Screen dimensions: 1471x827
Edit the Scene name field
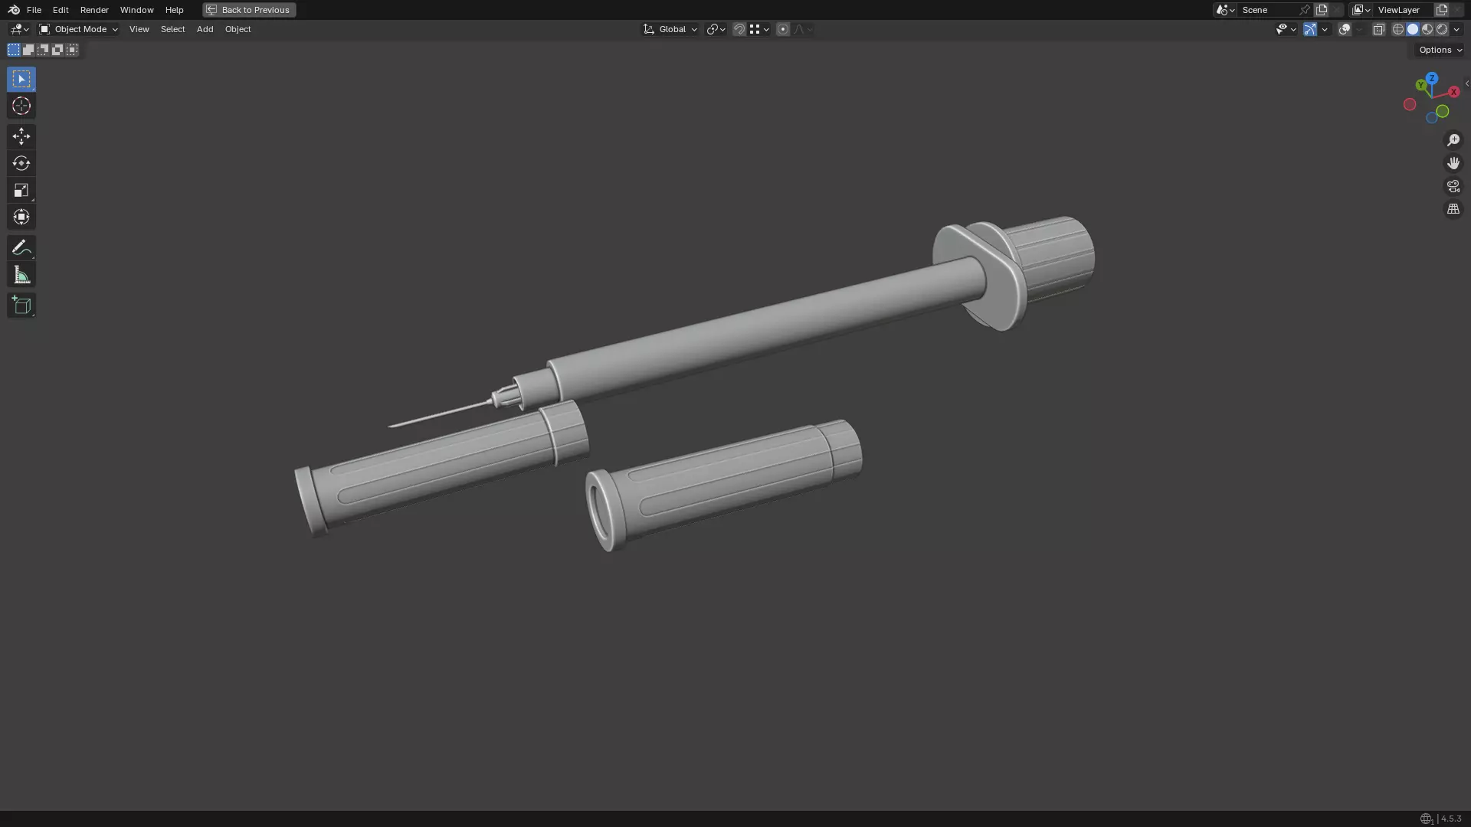[1268, 10]
